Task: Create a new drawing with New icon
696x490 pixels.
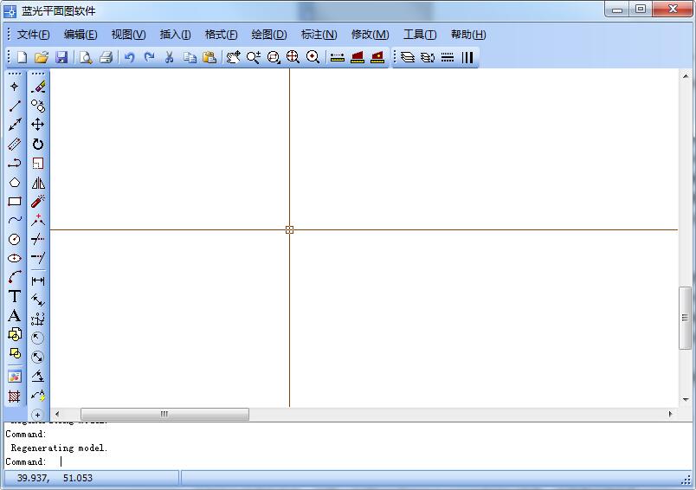Action: (x=22, y=57)
